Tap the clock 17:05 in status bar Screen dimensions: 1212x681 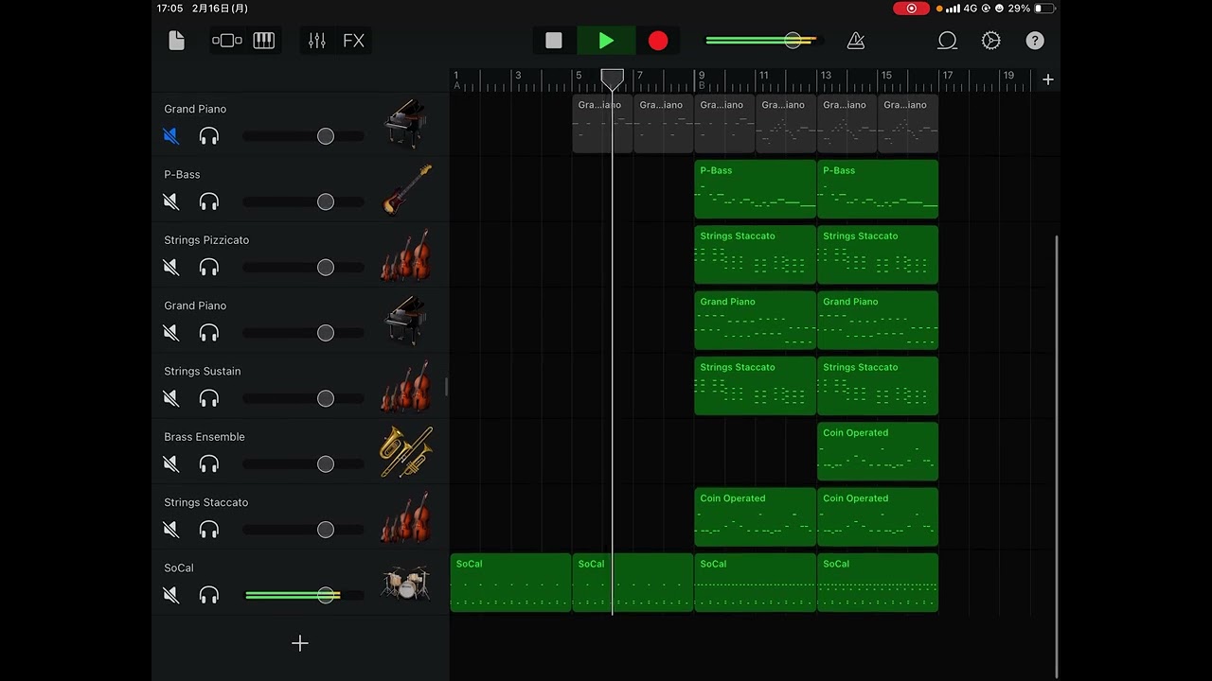[170, 8]
